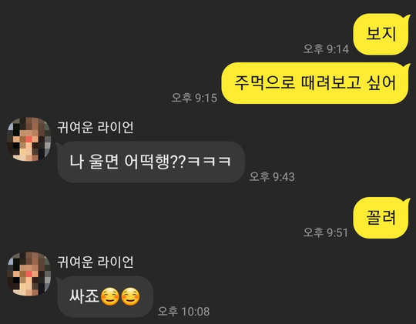Click the 오후 10:08 timestamp
The image size is (416, 324).
[x=184, y=311]
